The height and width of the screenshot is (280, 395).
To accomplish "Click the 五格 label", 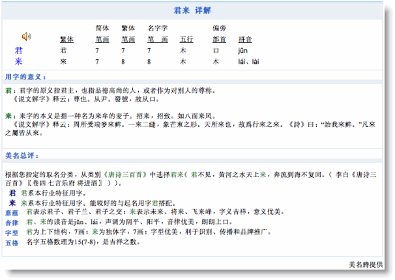I will pyautogui.click(x=11, y=242).
